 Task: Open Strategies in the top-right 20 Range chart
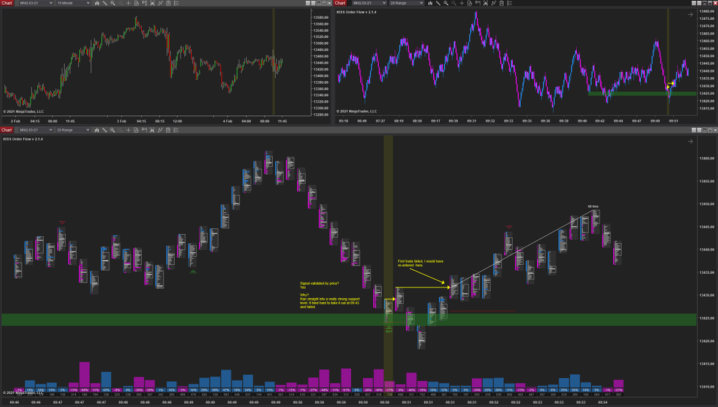[x=501, y=3]
